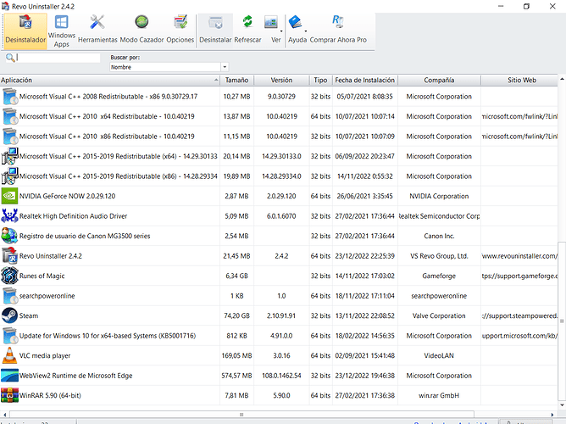Click Gameforce company cell
The height and width of the screenshot is (424, 566).
tap(439, 276)
